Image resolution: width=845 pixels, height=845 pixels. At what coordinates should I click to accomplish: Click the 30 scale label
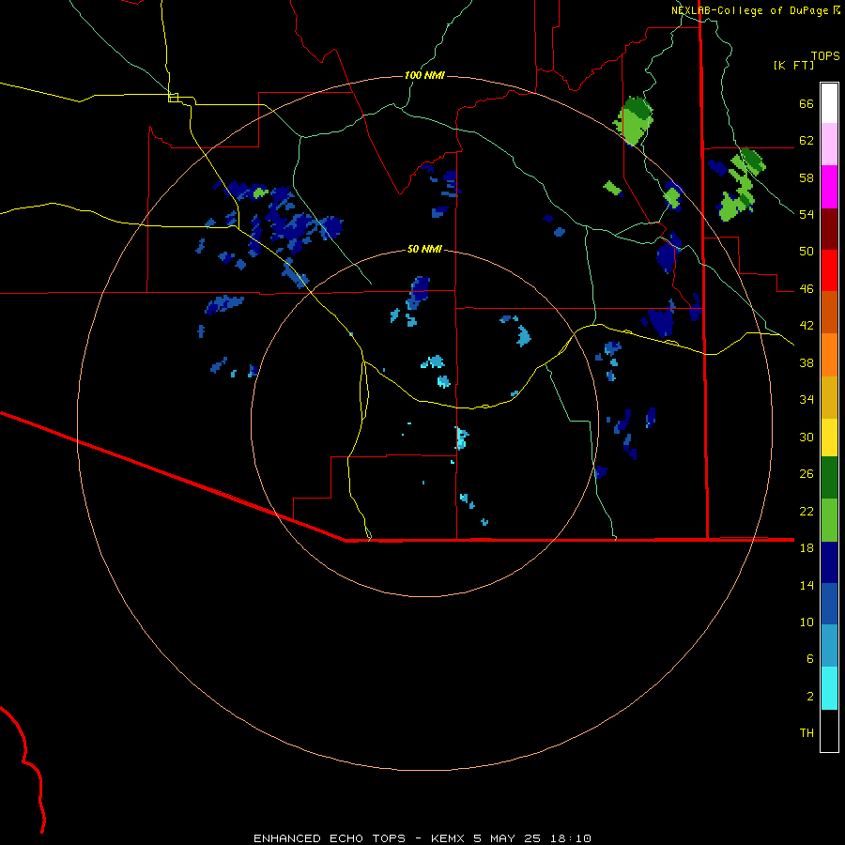point(807,437)
